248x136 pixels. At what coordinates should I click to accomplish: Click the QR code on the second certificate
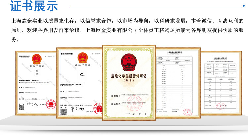coord(63,112)
